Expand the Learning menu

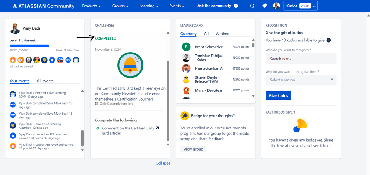coord(149,6)
